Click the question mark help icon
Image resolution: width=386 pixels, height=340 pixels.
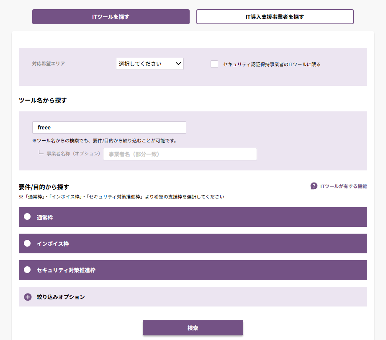(314, 186)
